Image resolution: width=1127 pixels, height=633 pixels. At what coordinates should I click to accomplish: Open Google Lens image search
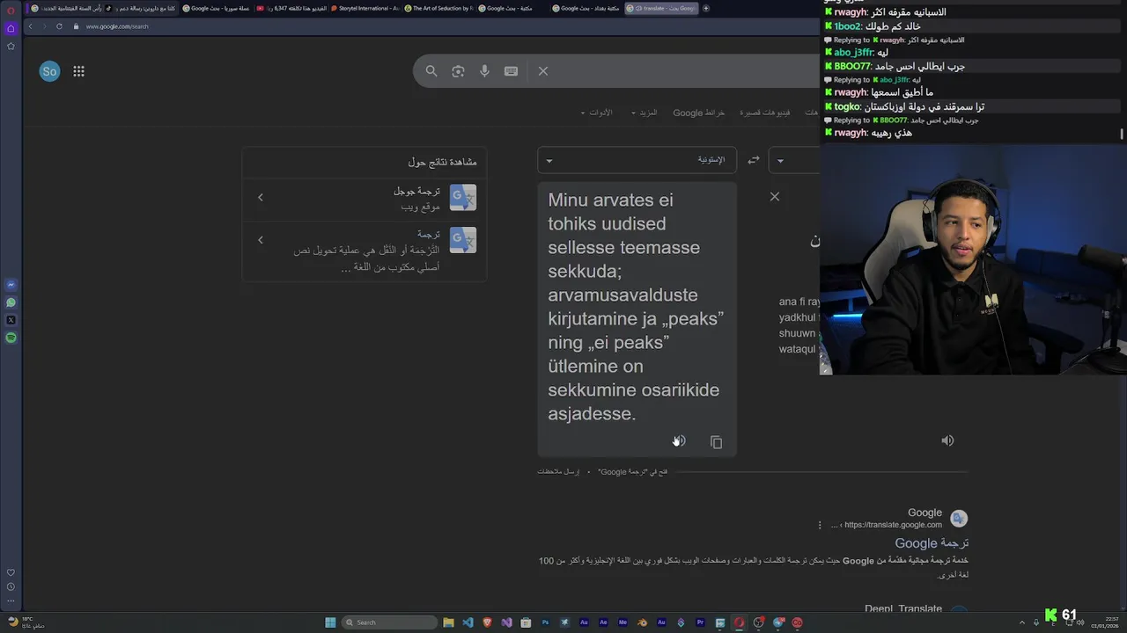[x=458, y=71]
